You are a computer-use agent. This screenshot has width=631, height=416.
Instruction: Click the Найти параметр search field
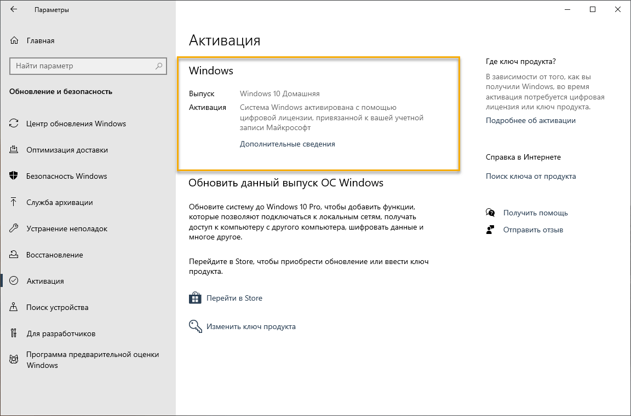[x=88, y=66]
